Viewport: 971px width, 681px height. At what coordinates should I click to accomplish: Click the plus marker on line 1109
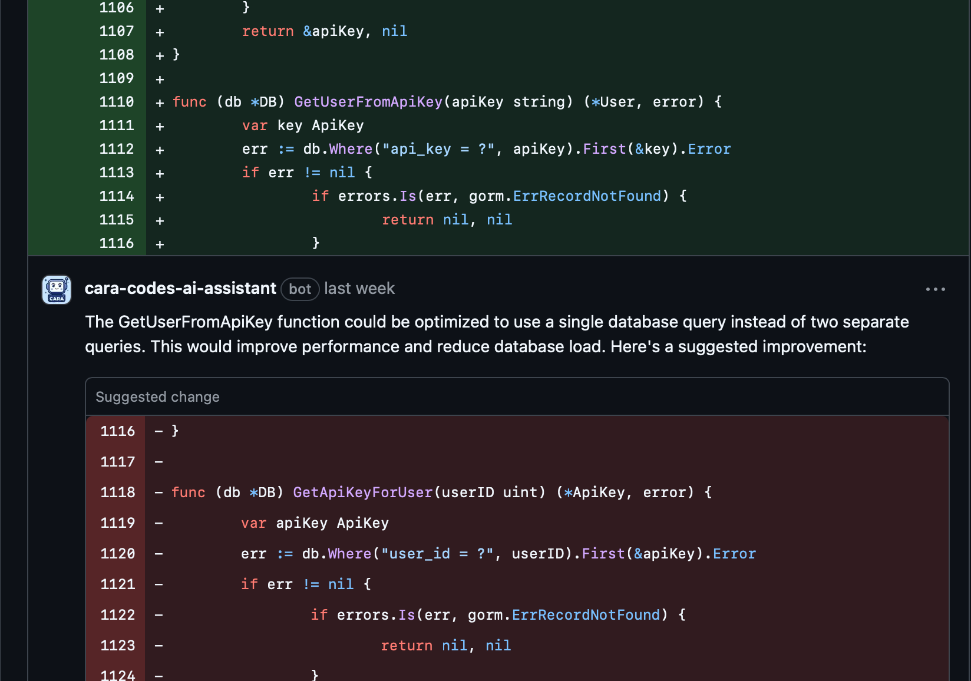click(x=160, y=79)
